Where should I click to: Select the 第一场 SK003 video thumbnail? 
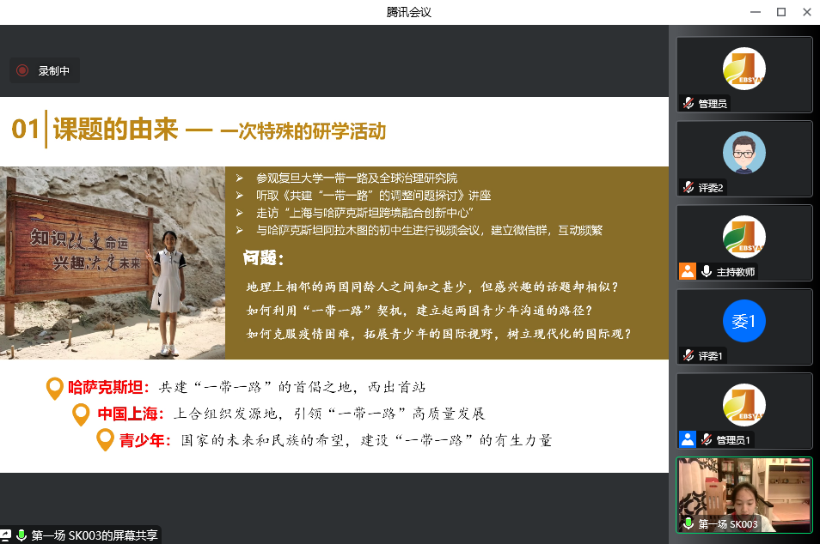(744, 495)
